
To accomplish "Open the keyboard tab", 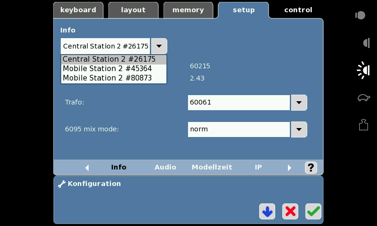I will (78, 10).
